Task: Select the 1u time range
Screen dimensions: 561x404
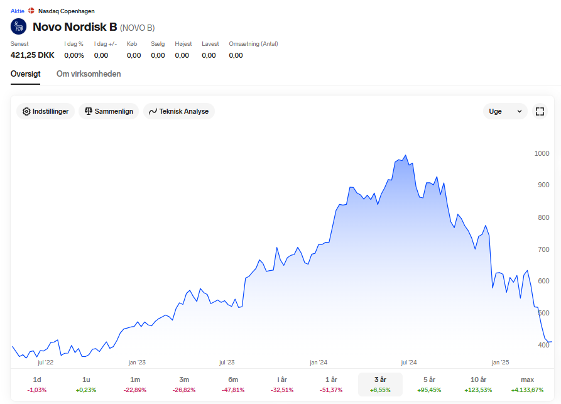Action: 86,385
